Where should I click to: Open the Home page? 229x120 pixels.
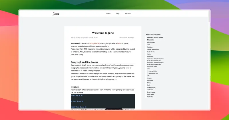point(108,13)
